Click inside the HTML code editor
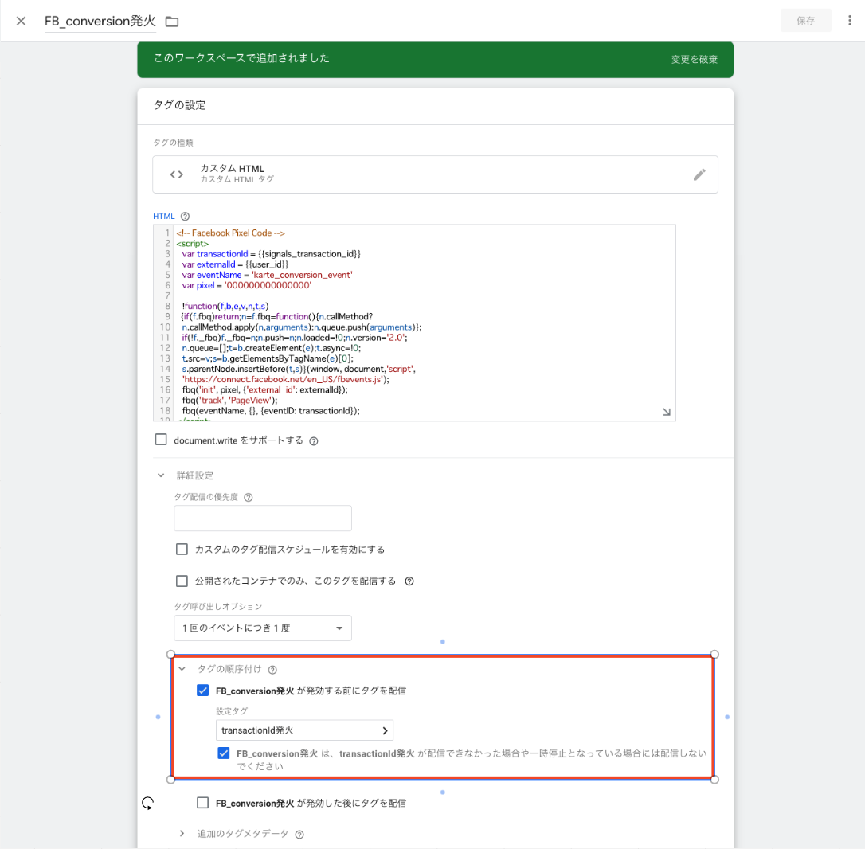Screen dimensions: 865x849 pos(413,323)
